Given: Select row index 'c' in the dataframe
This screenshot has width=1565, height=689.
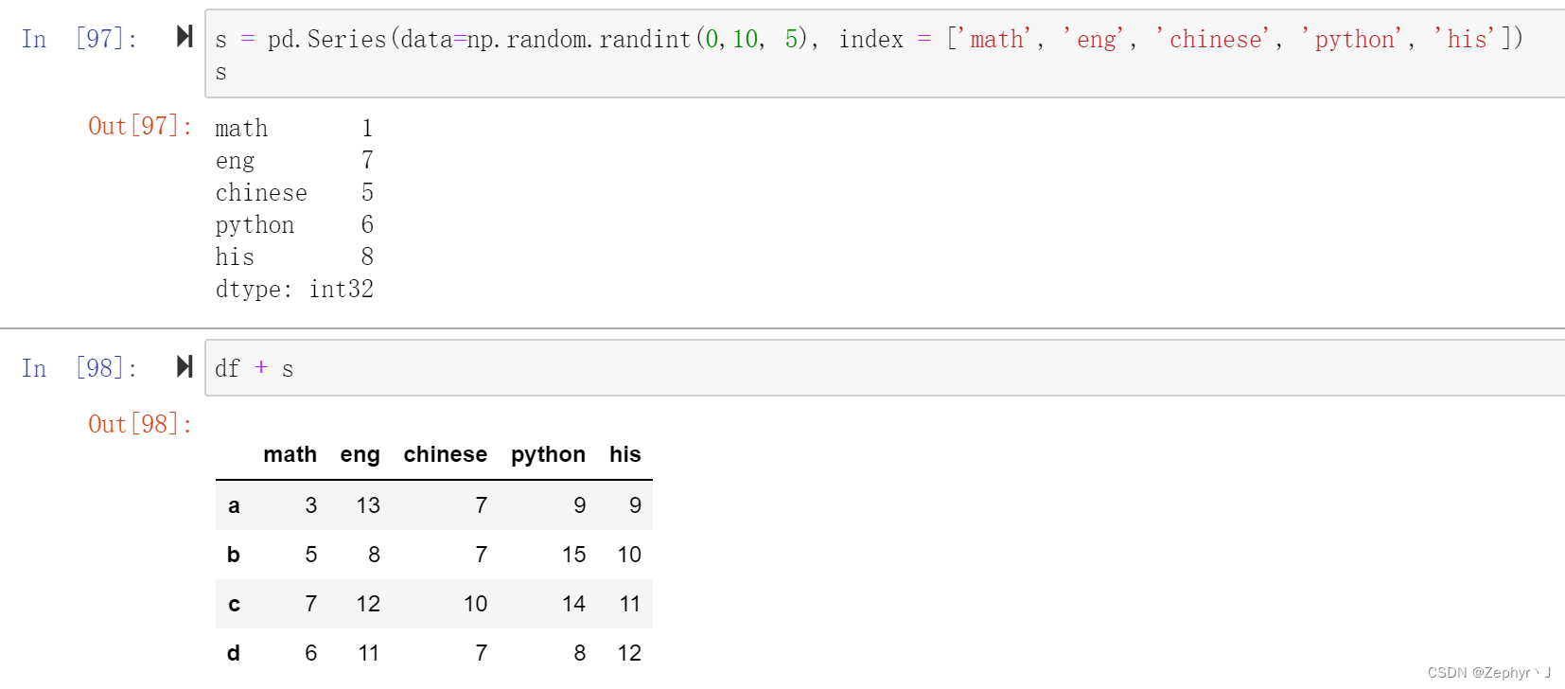Looking at the screenshot, I should tap(234, 604).
